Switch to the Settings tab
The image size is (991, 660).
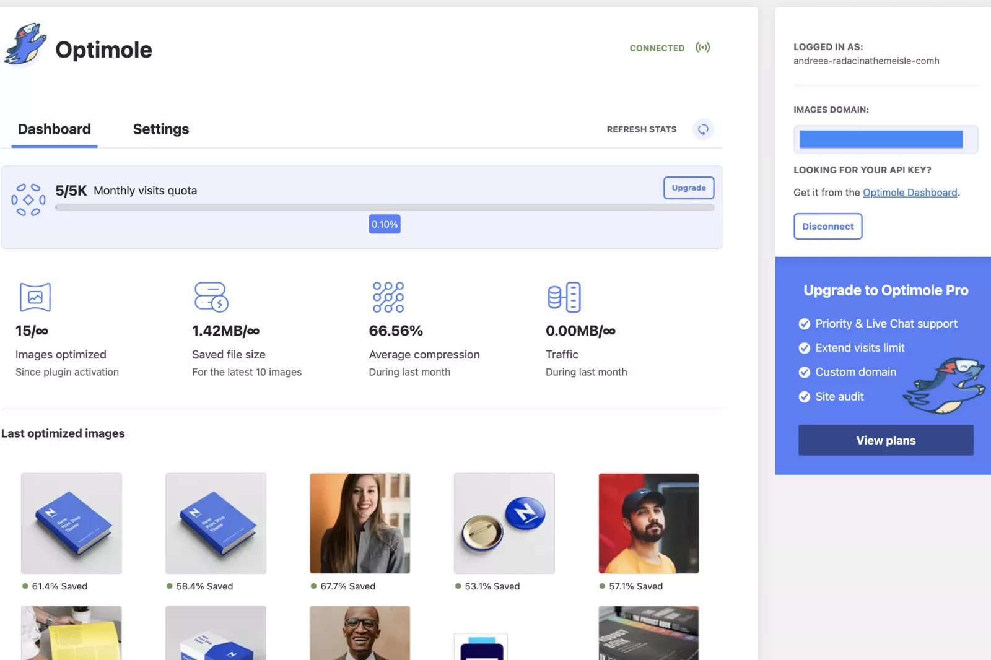[x=161, y=129]
